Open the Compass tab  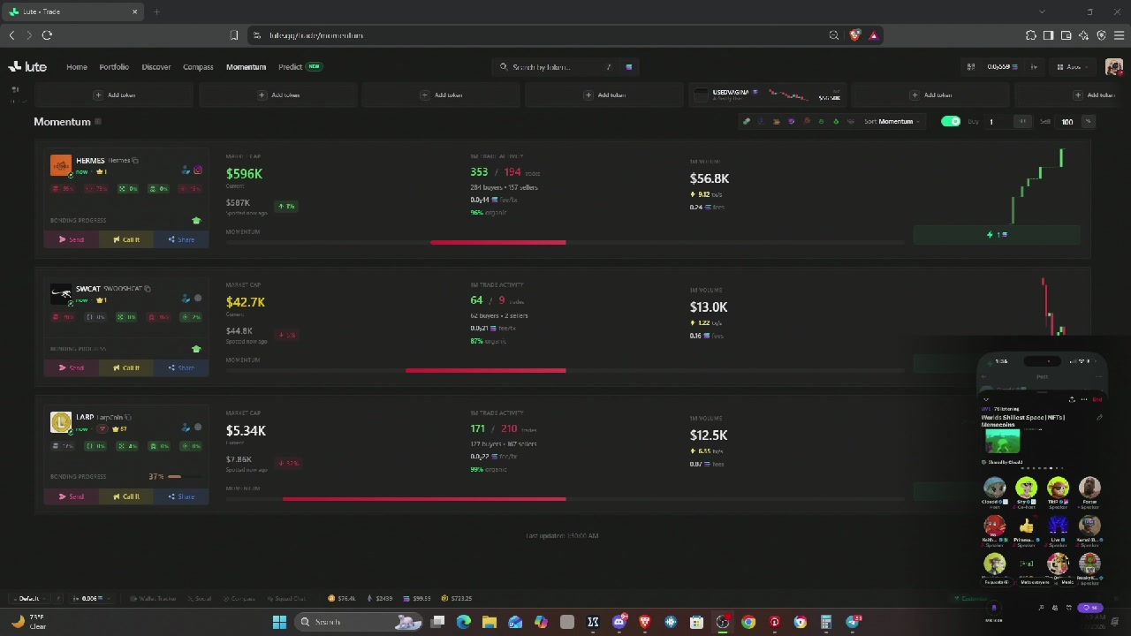click(x=198, y=67)
